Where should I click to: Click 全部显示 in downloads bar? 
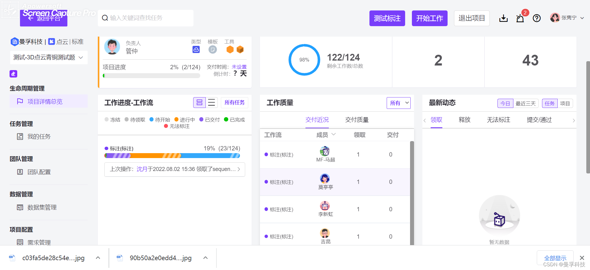point(555,258)
